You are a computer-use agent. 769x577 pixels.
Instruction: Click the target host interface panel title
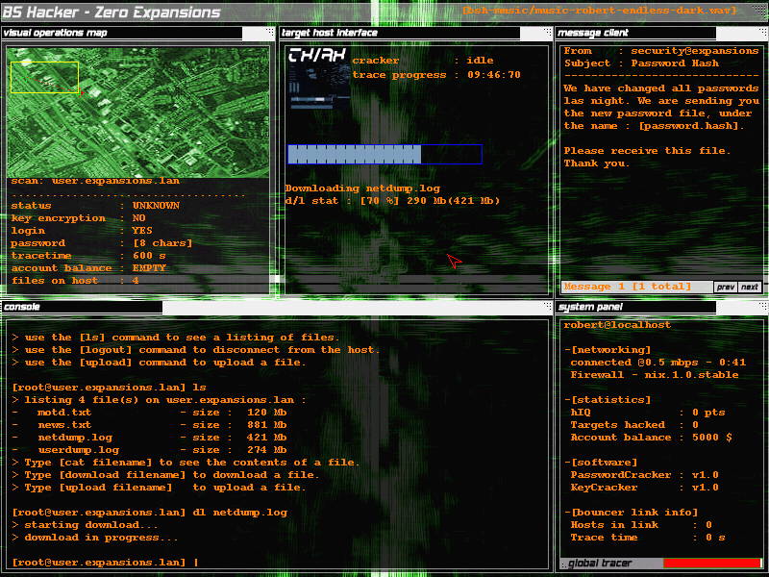pos(329,32)
